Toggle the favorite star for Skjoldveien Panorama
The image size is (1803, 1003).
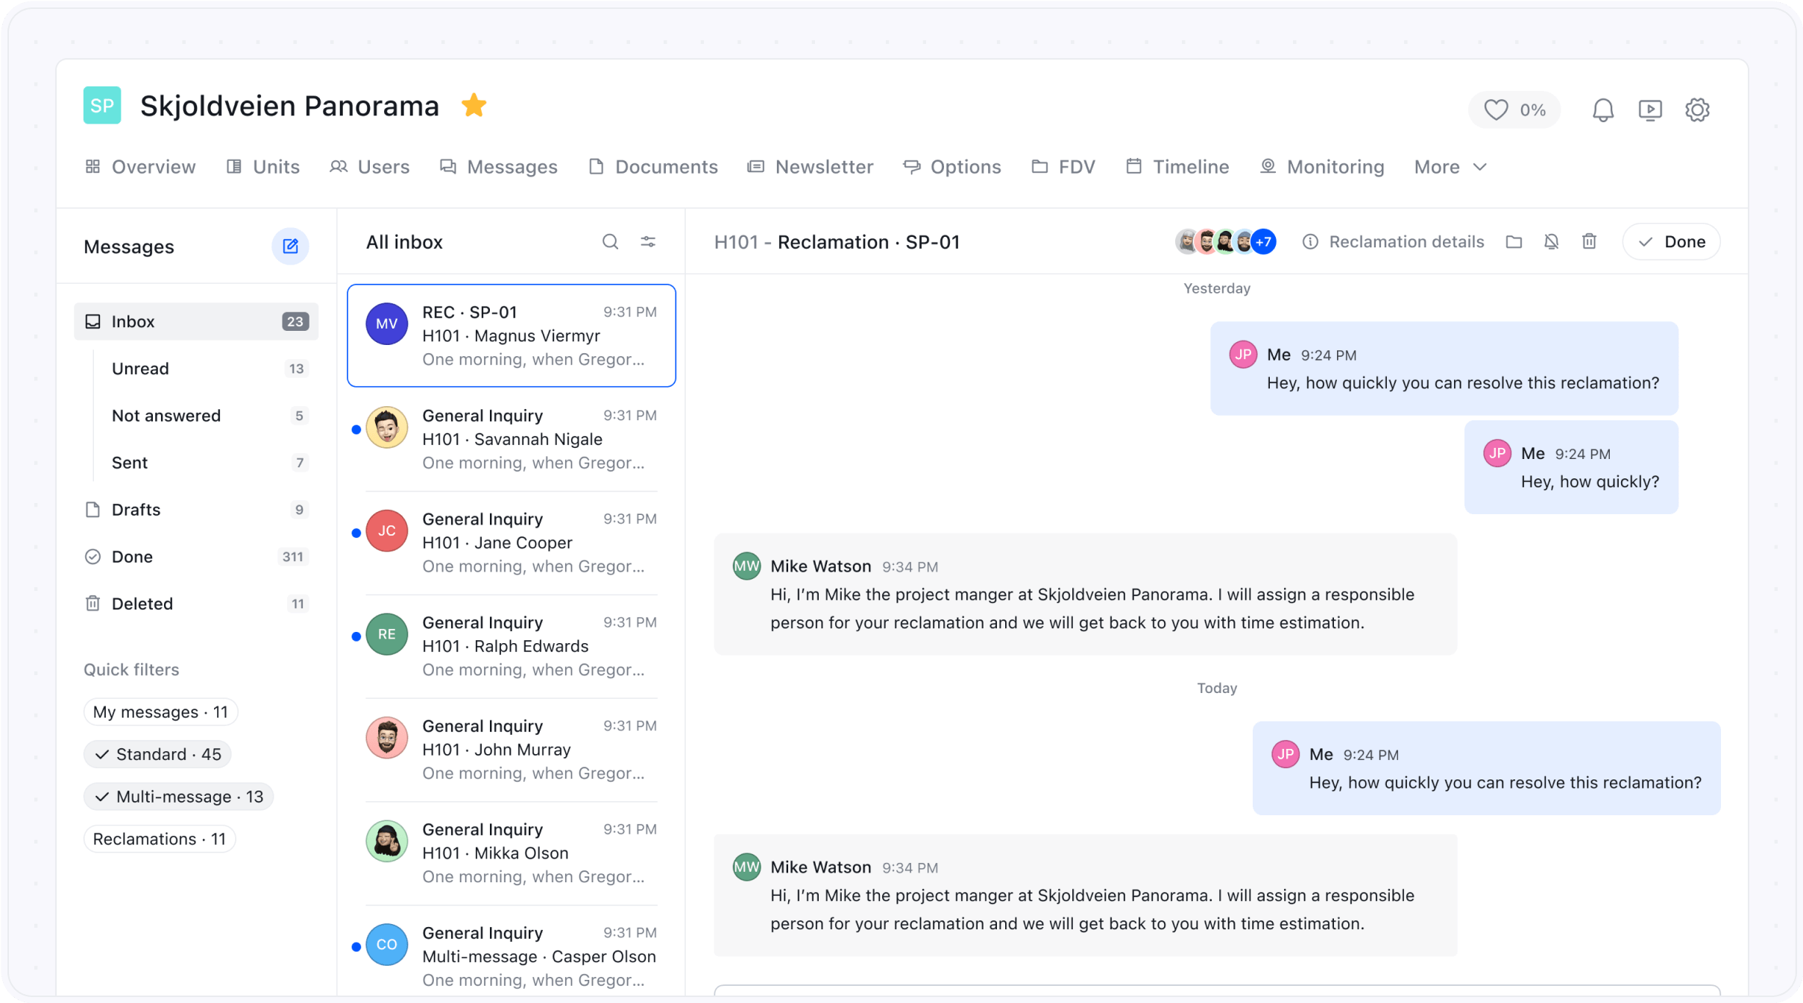coord(473,106)
